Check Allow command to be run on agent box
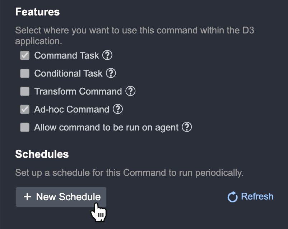288x229 pixels. pos(25,128)
